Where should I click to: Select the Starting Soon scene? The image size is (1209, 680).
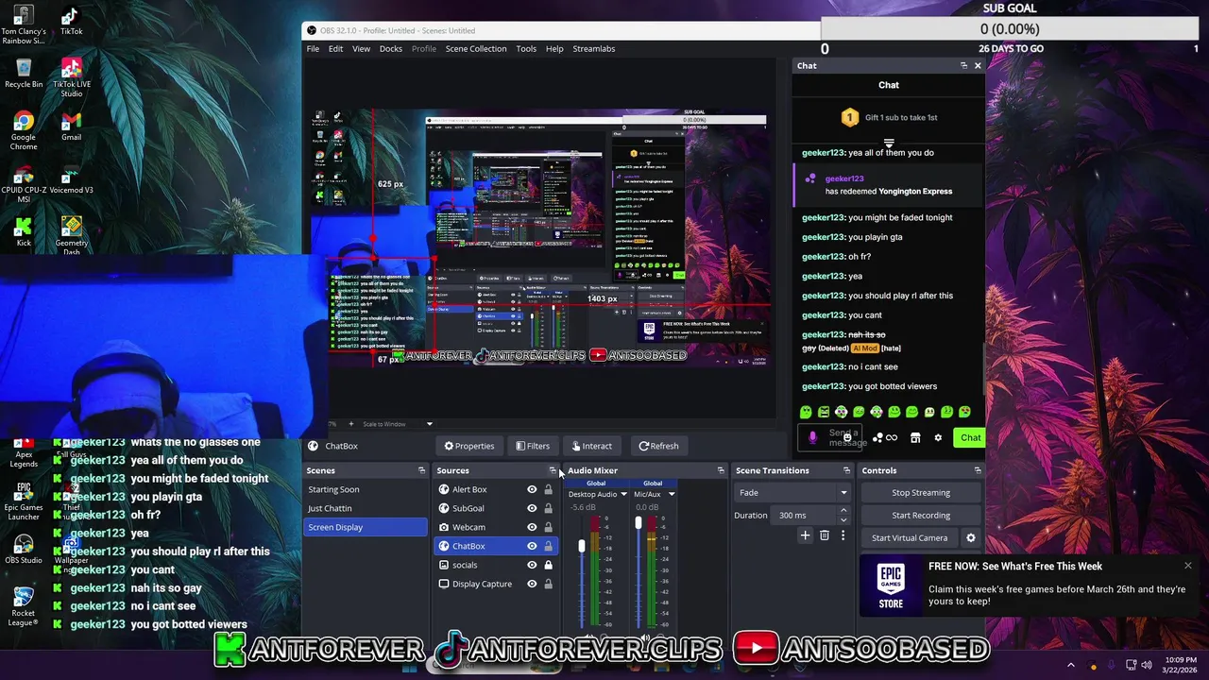366,489
